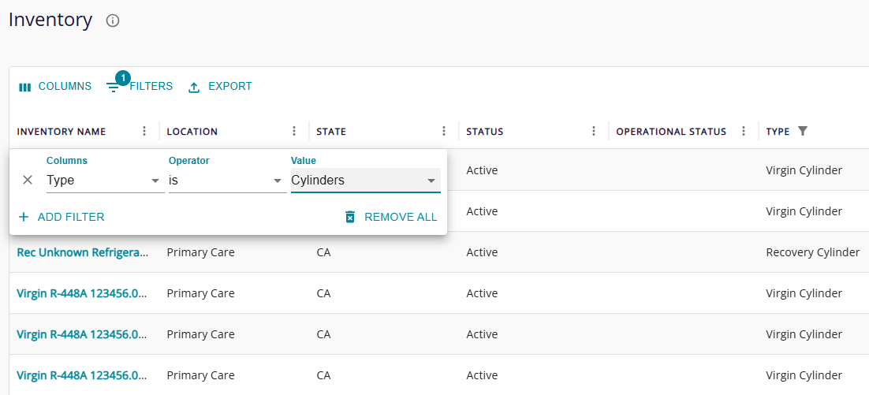Export the inventory table
869x395 pixels.
pyautogui.click(x=220, y=87)
